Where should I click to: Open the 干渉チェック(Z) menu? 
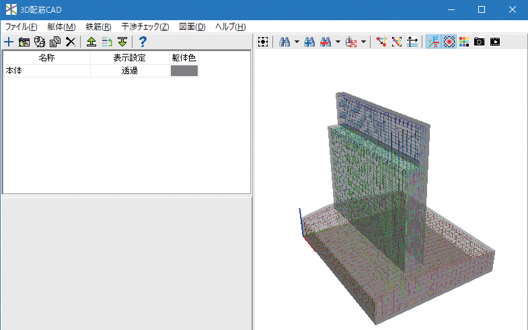[x=145, y=27]
